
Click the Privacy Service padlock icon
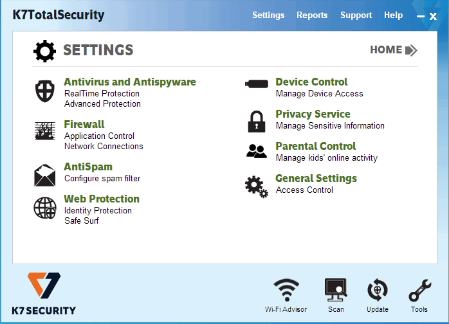[x=257, y=121]
